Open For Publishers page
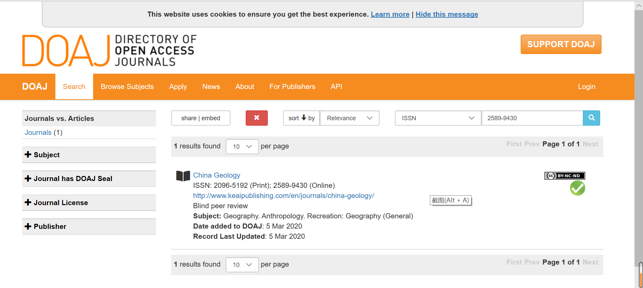Screen dimensions: 643x288 (292, 87)
